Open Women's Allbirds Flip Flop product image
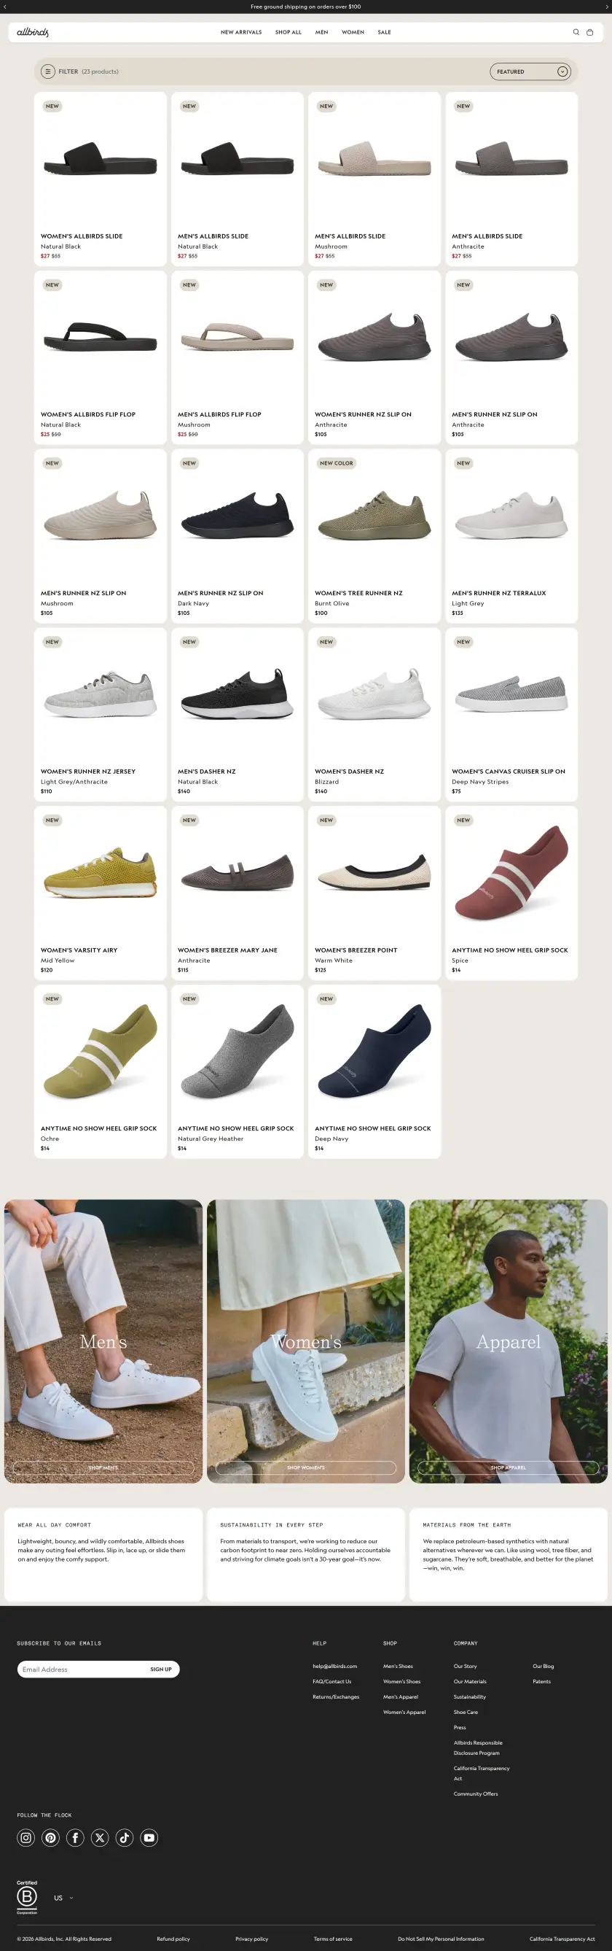 tap(100, 336)
